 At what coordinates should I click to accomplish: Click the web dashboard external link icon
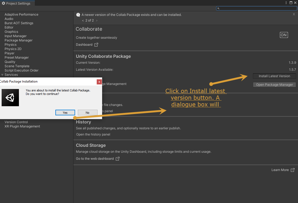pyautogui.click(x=118, y=159)
